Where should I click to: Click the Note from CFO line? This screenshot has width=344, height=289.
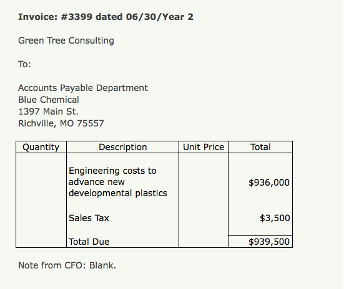[67, 265]
